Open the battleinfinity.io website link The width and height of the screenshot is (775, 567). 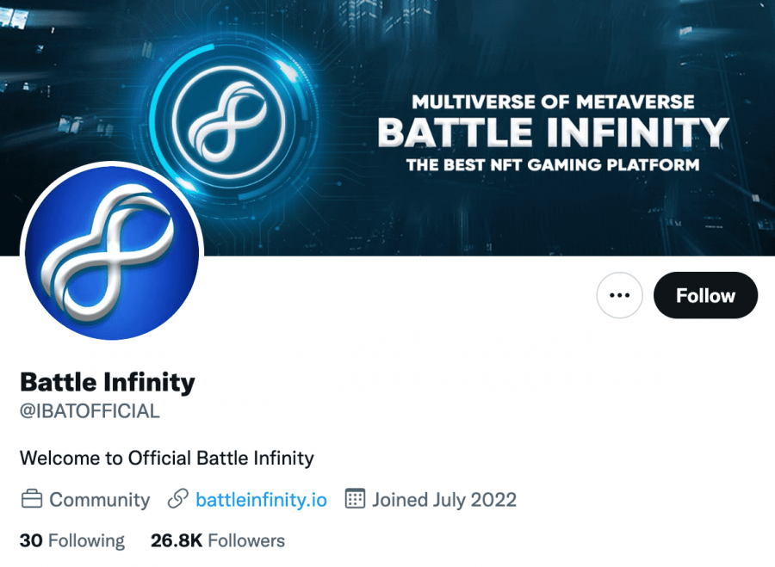coord(261,499)
